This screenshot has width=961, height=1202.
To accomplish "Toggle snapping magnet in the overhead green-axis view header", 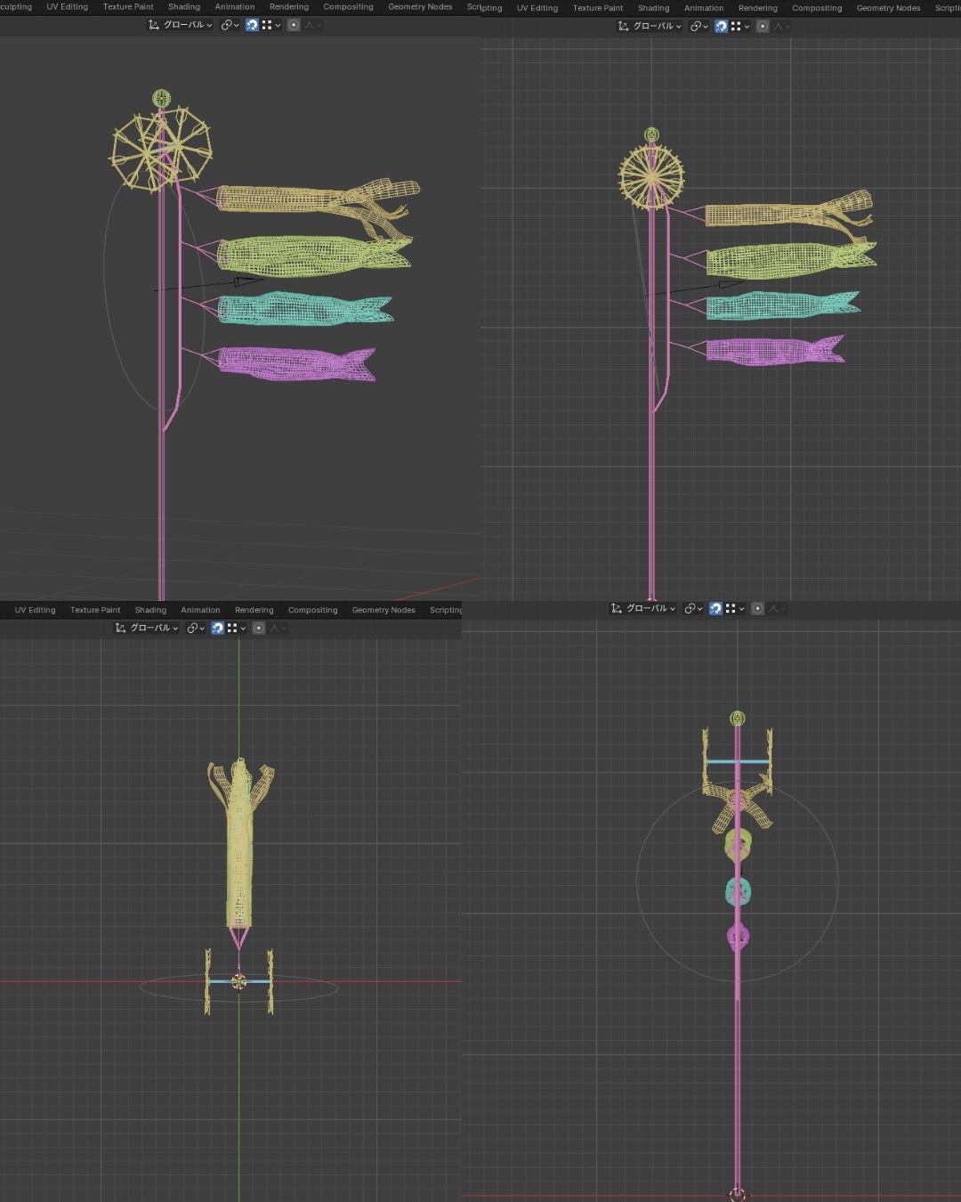I will [217, 628].
